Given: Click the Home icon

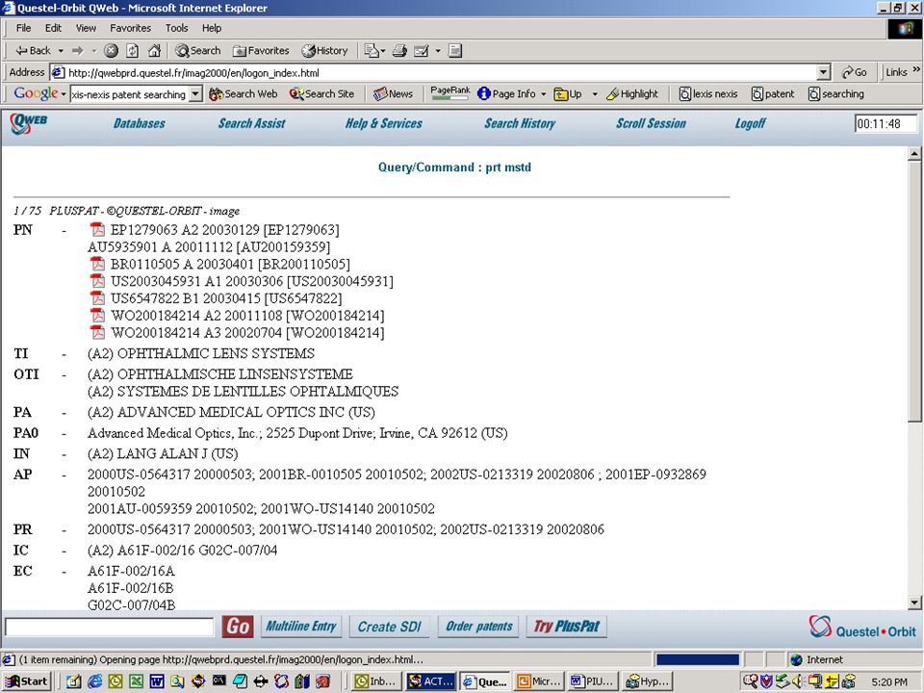Looking at the screenshot, I should pos(154,51).
